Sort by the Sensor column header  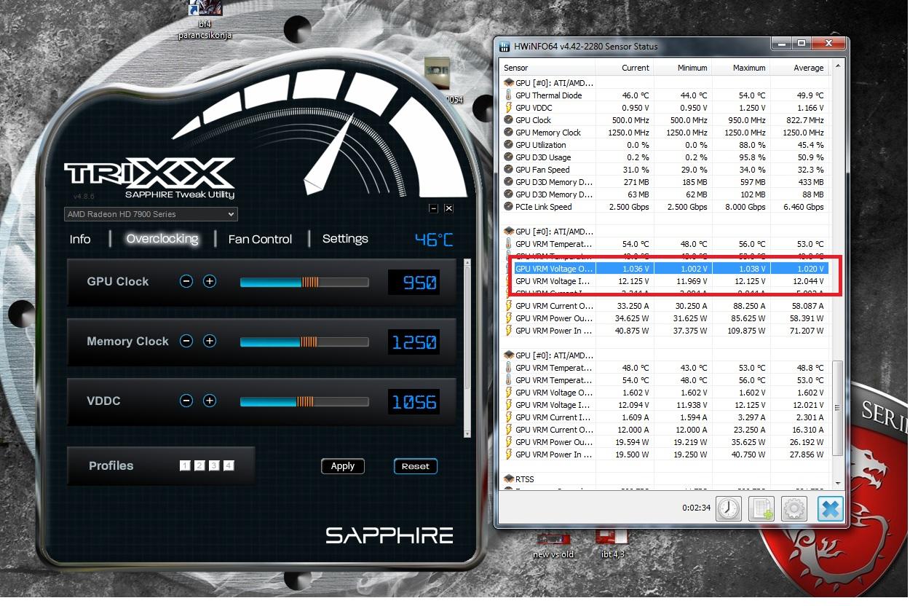click(547, 68)
